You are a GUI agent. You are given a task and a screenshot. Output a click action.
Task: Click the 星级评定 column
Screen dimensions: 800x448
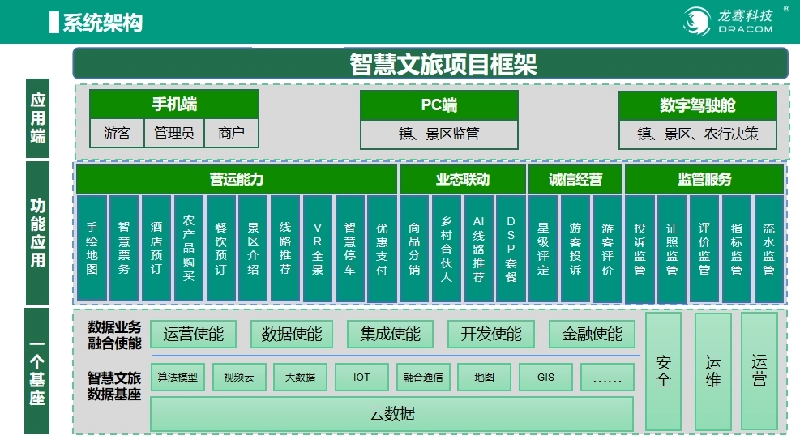[x=543, y=248]
